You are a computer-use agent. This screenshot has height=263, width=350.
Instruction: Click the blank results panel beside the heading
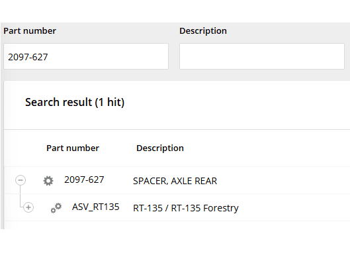tap(237, 102)
